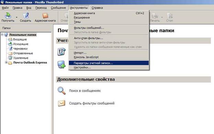
Task: Open Поиск в сообщениях link
Action: point(85,91)
